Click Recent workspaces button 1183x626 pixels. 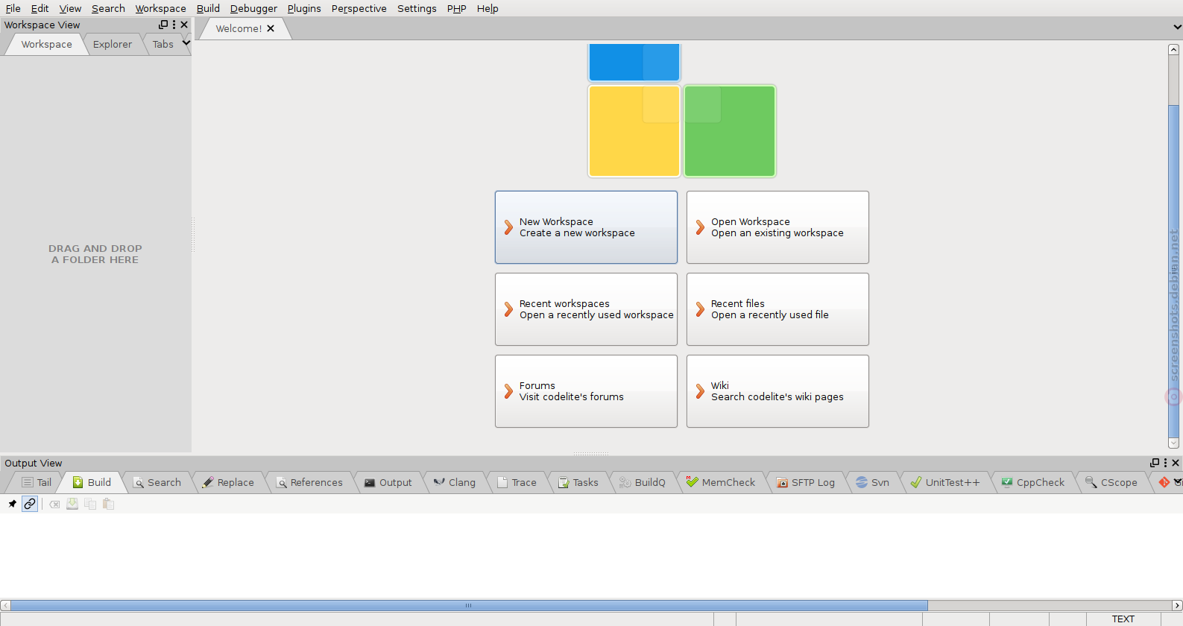click(586, 309)
